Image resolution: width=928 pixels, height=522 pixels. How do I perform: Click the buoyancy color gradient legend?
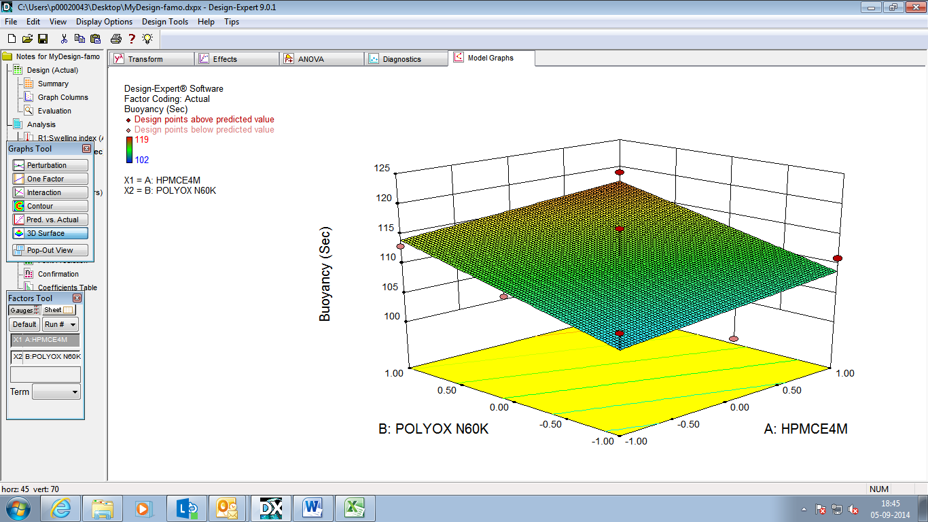click(130, 150)
